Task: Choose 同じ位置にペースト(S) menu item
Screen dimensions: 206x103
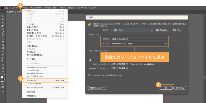Action: 45,33
